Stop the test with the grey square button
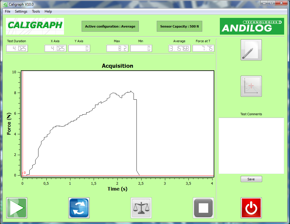 coord(203,208)
